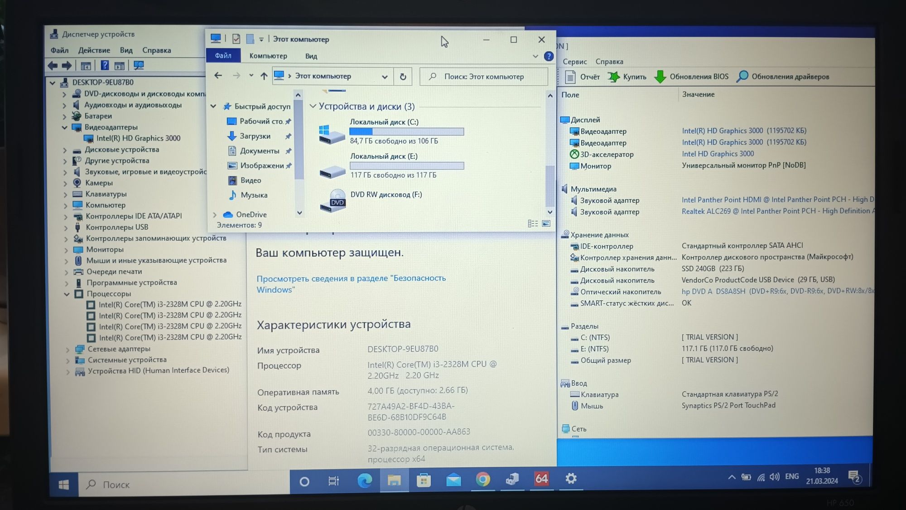Open Документы in Explorer quick access
The width and height of the screenshot is (906, 510).
(x=260, y=151)
